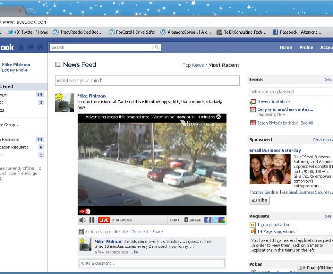Close the advertising banner on the video
This screenshot has width=333, height=274.
tap(218, 117)
